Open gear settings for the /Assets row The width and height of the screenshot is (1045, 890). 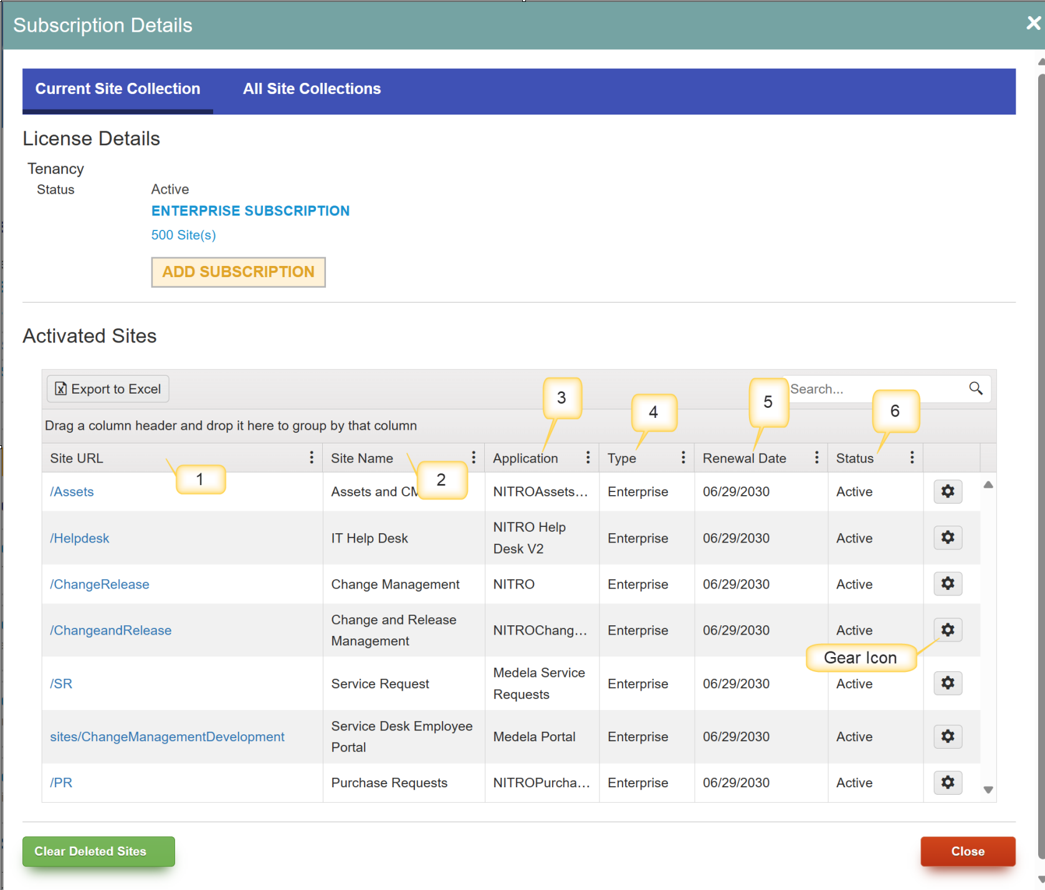coord(948,491)
